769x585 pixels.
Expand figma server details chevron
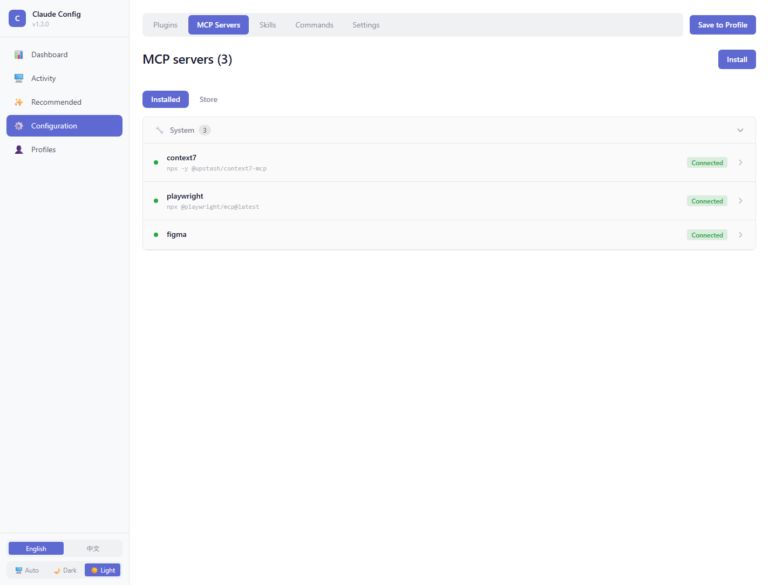[x=740, y=235]
